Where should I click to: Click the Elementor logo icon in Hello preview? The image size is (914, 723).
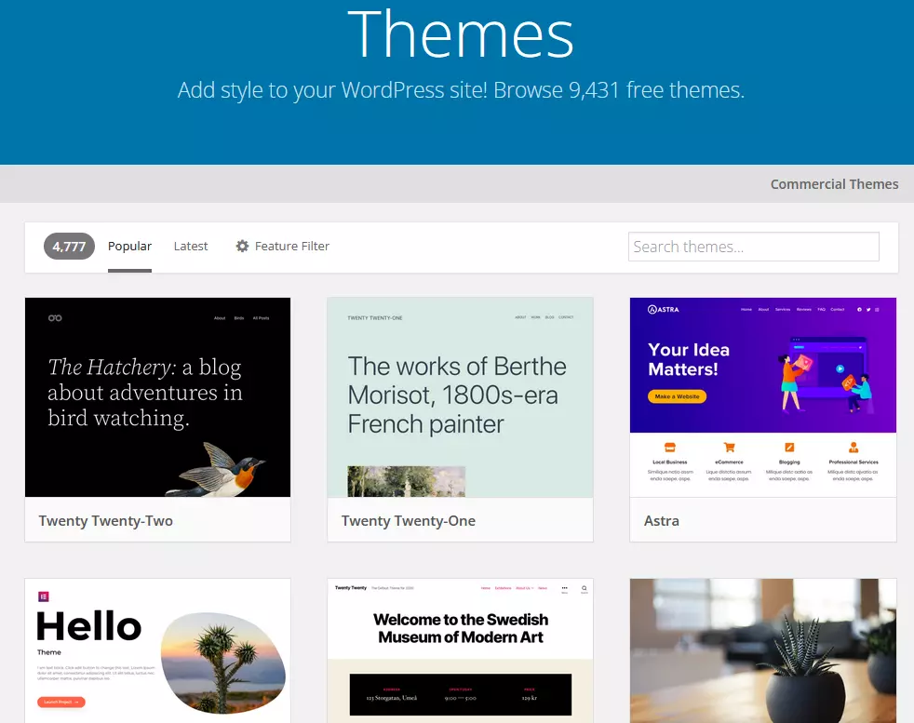43,596
